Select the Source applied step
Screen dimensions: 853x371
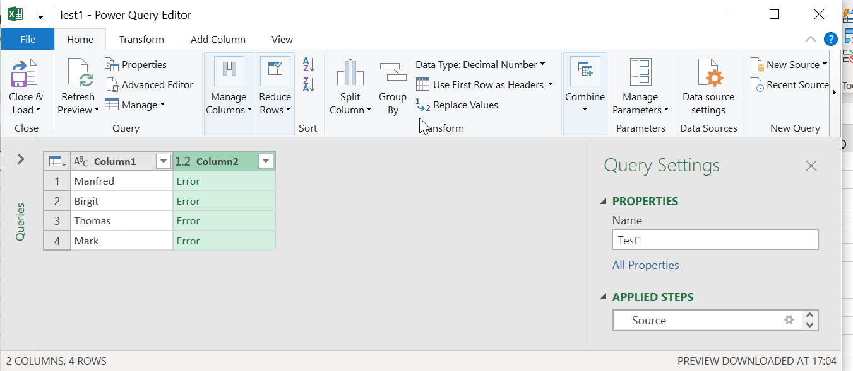(x=707, y=320)
